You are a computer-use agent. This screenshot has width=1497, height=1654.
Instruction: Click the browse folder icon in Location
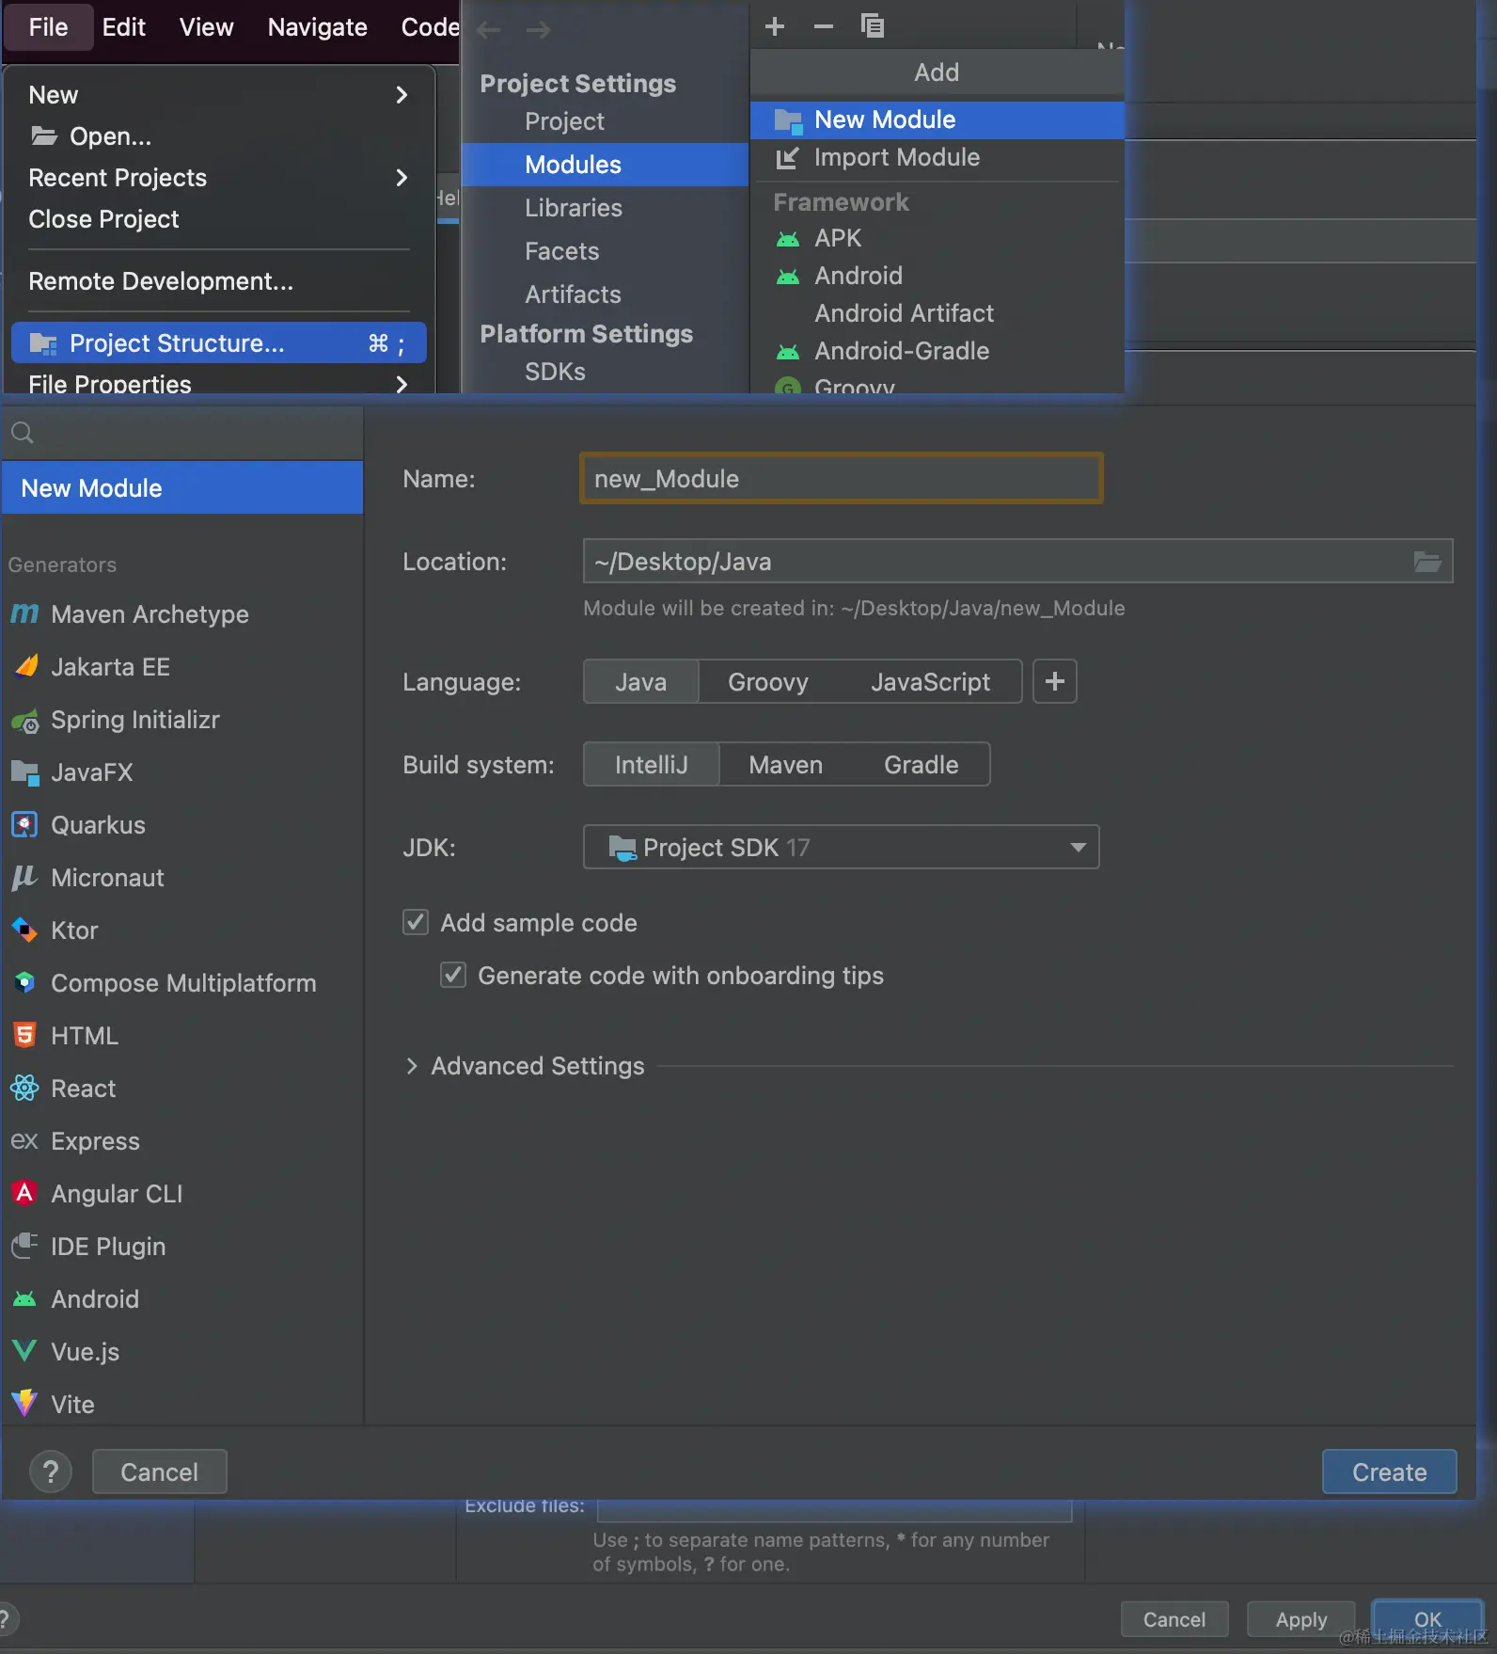[x=1426, y=562]
